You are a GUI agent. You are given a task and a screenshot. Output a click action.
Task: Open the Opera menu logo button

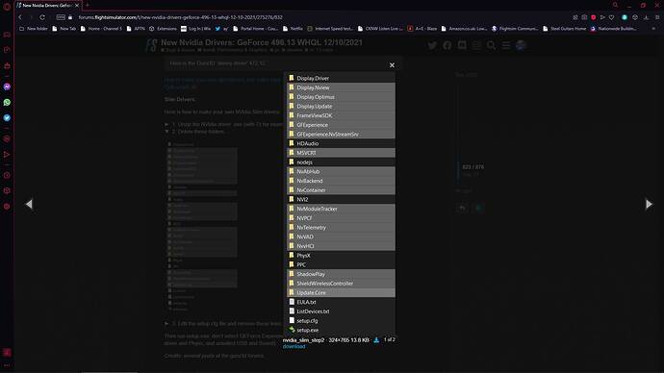point(7,7)
